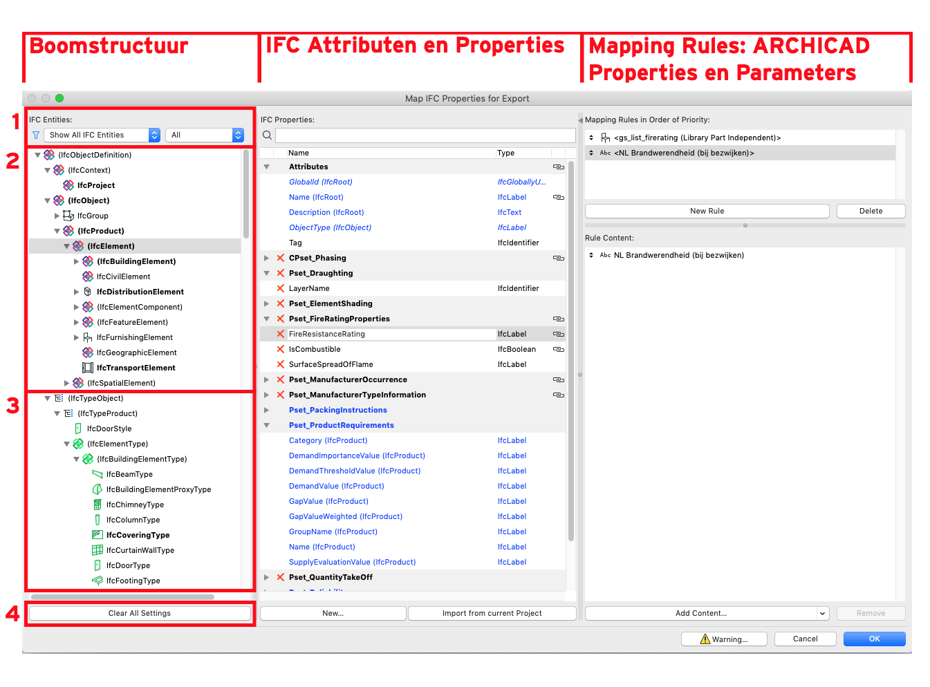Collapse the (IfcTypeObject) tree node
Screen dimensions: 930x687
click(x=48, y=398)
